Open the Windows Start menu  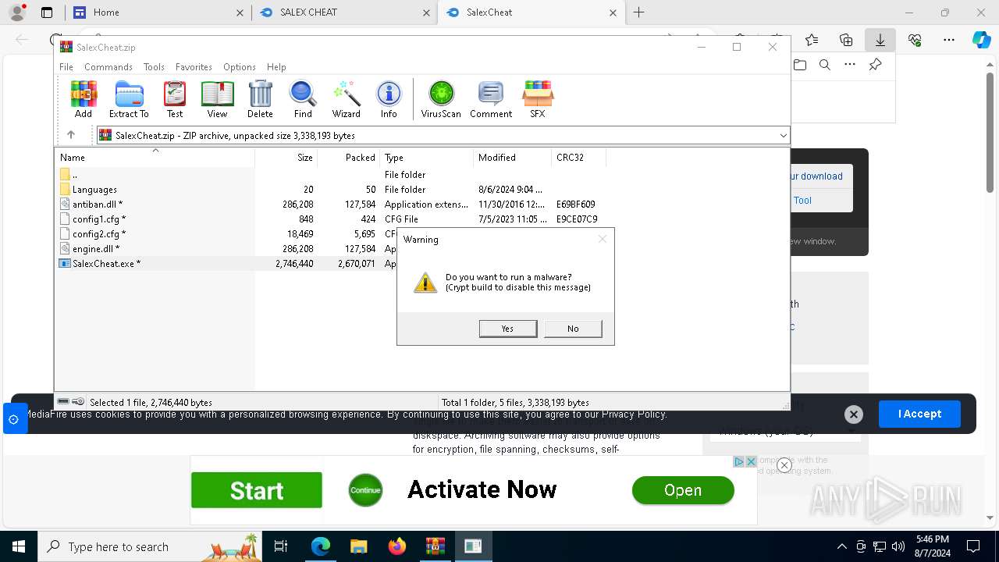coord(18,546)
